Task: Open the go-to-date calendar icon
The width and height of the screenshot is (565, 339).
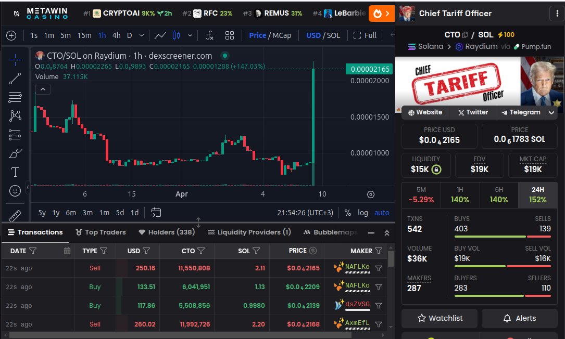Action: [x=156, y=212]
